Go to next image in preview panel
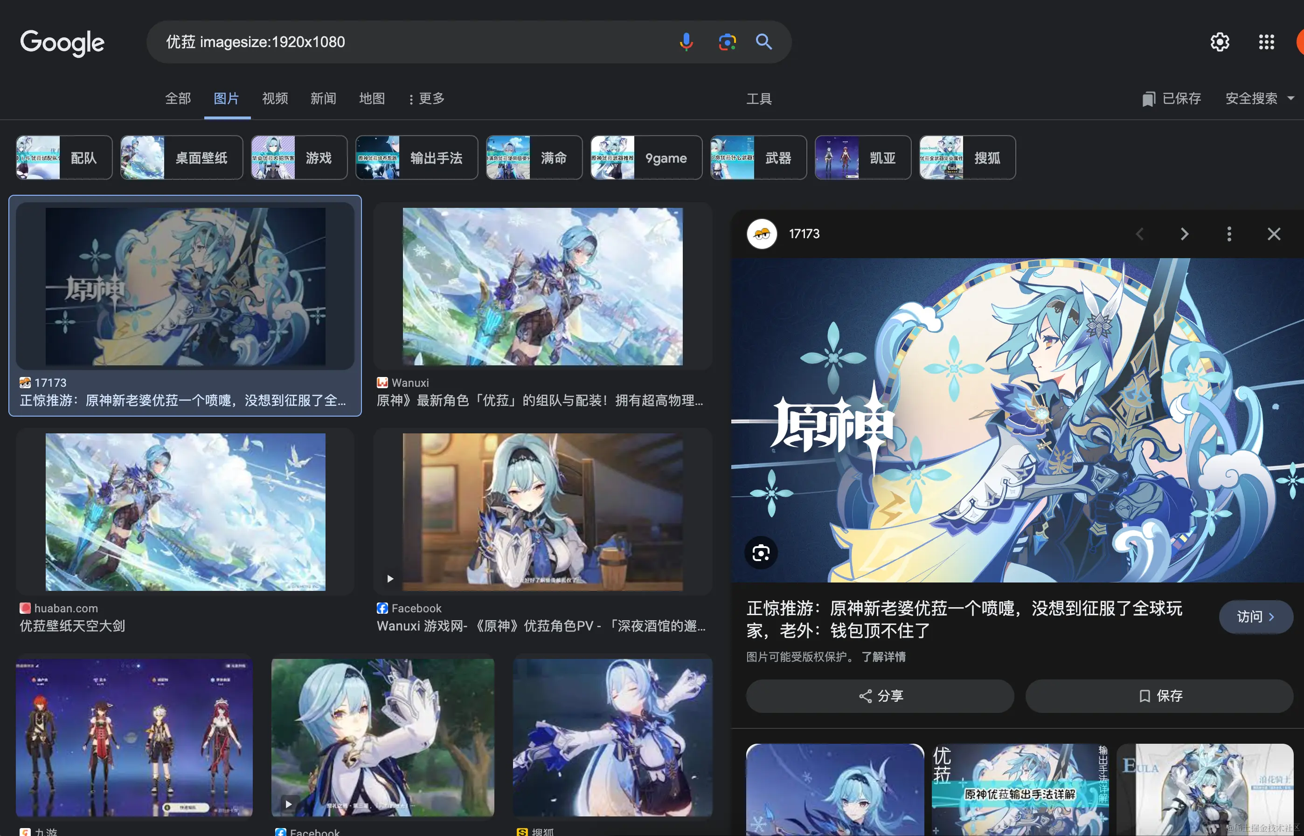Screen dimensions: 1304x836 click(1185, 234)
